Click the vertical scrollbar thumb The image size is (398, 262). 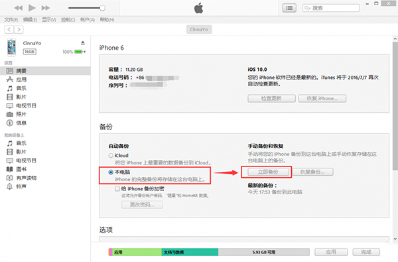tap(395, 105)
